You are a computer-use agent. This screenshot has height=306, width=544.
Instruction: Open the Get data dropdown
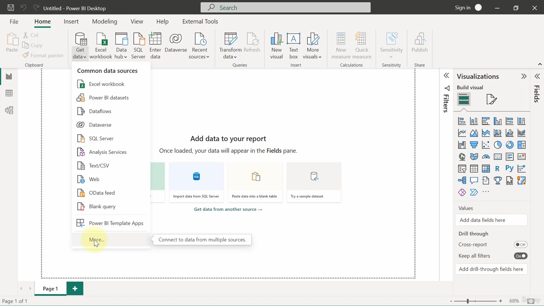[80, 46]
